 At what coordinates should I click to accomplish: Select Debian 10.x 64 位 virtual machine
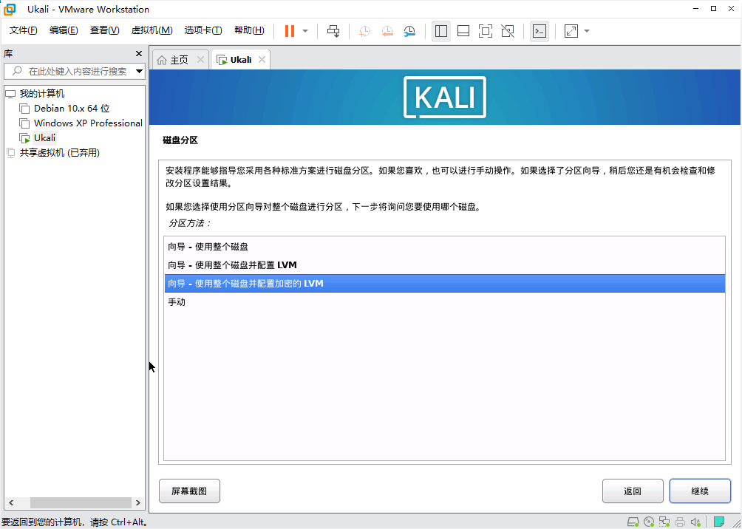point(72,109)
